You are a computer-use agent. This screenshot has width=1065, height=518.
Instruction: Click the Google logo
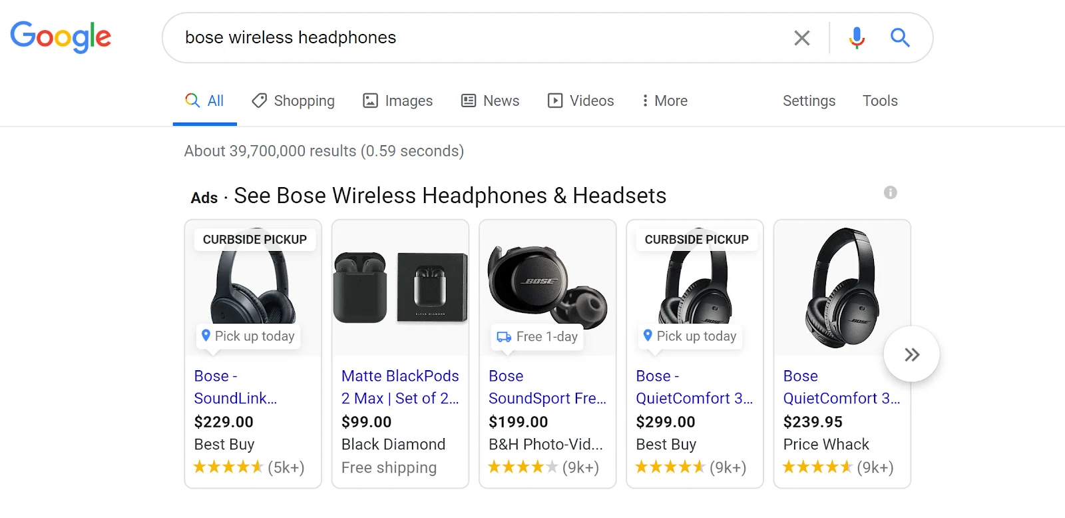(x=61, y=37)
